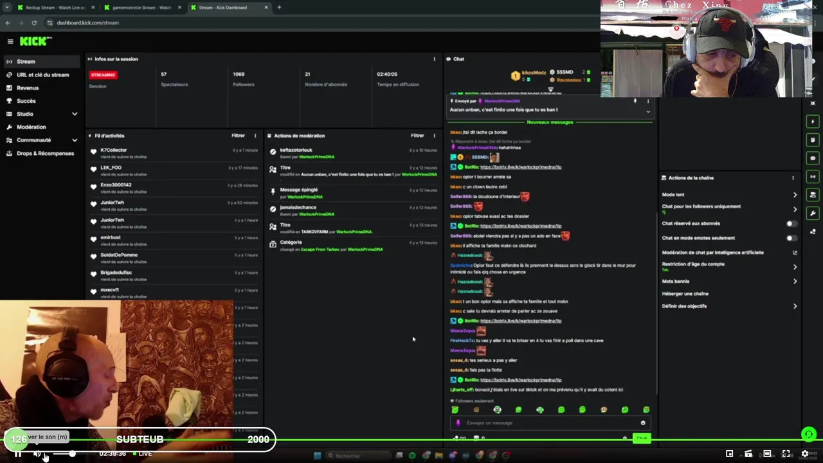Click the green Chat send button

(642, 439)
